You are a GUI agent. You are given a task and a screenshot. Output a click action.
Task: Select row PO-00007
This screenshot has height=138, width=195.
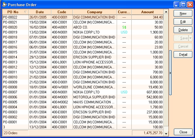tap(83, 92)
